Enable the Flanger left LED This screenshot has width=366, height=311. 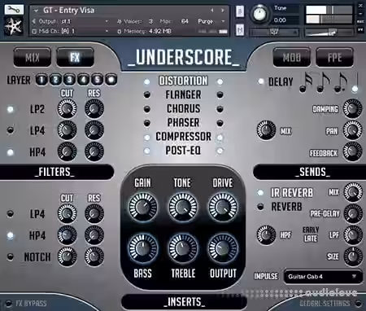click(x=146, y=94)
